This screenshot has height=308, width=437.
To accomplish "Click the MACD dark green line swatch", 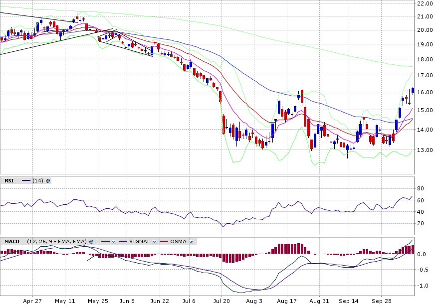I will 105,242.
